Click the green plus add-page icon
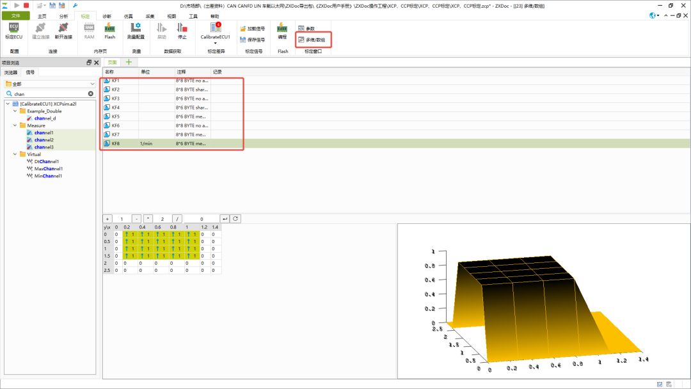Viewport: 691px width, 389px height. (x=128, y=62)
